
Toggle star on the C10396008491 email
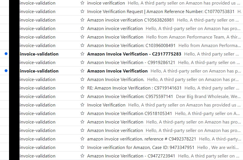coord(82,46)
